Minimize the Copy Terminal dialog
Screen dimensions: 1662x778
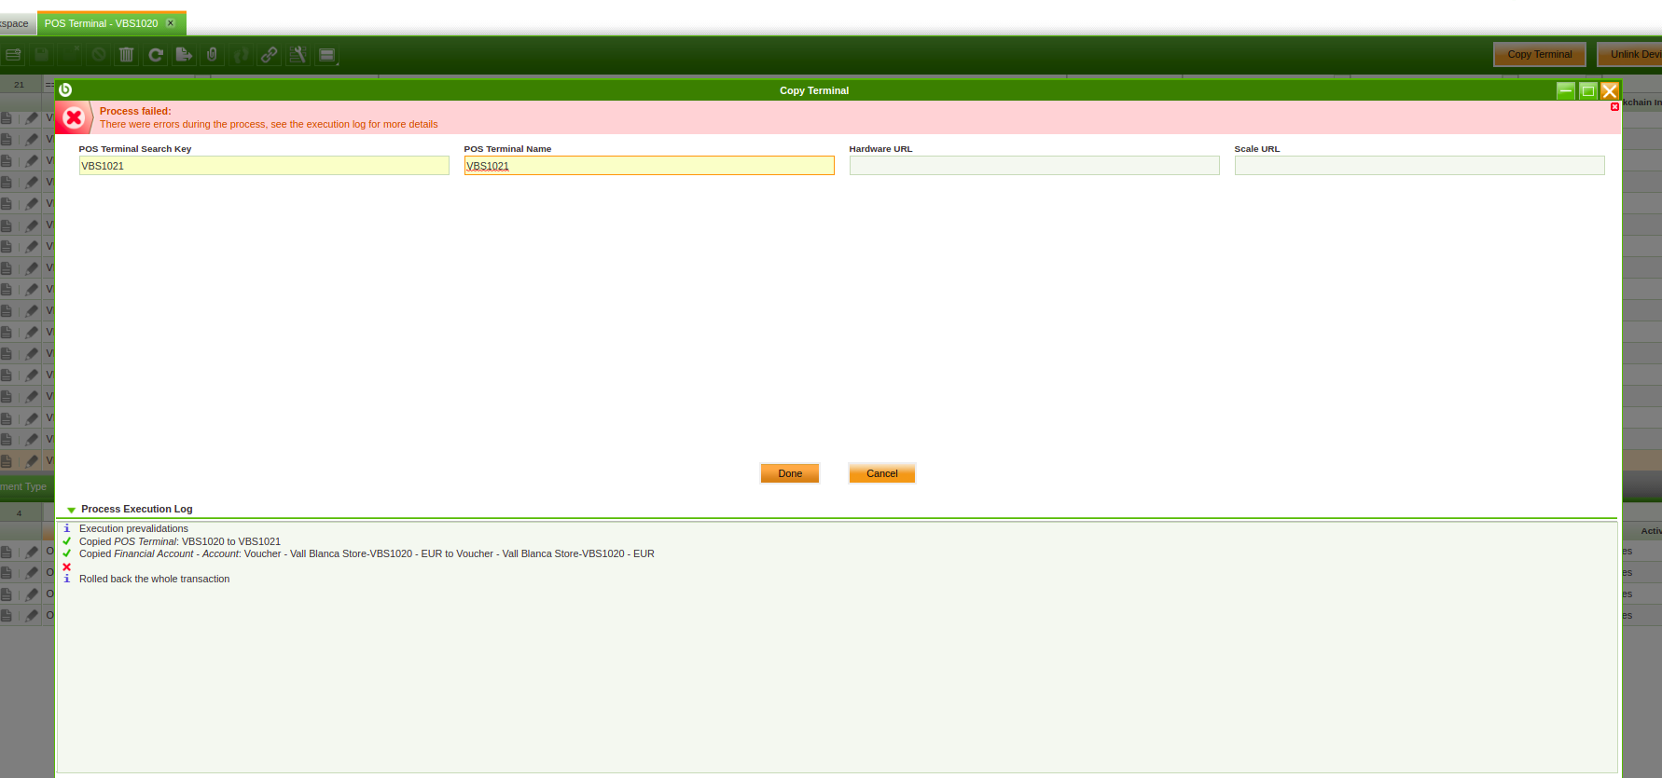click(x=1566, y=90)
